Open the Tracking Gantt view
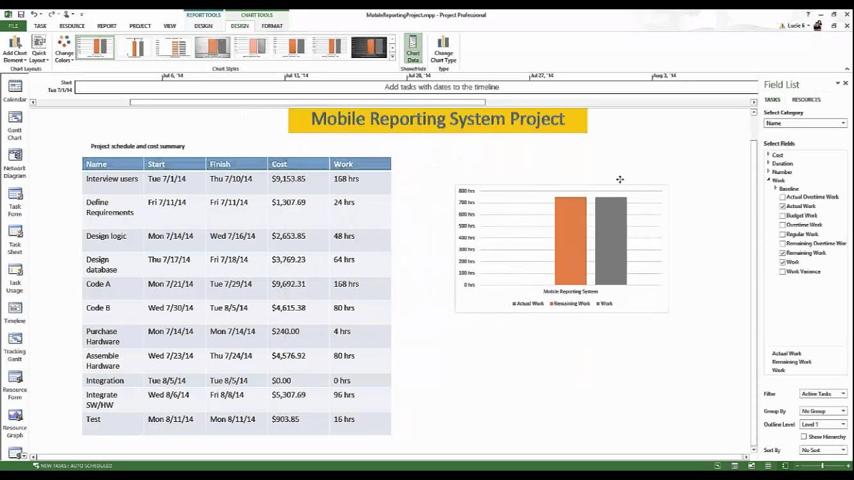 click(x=15, y=347)
